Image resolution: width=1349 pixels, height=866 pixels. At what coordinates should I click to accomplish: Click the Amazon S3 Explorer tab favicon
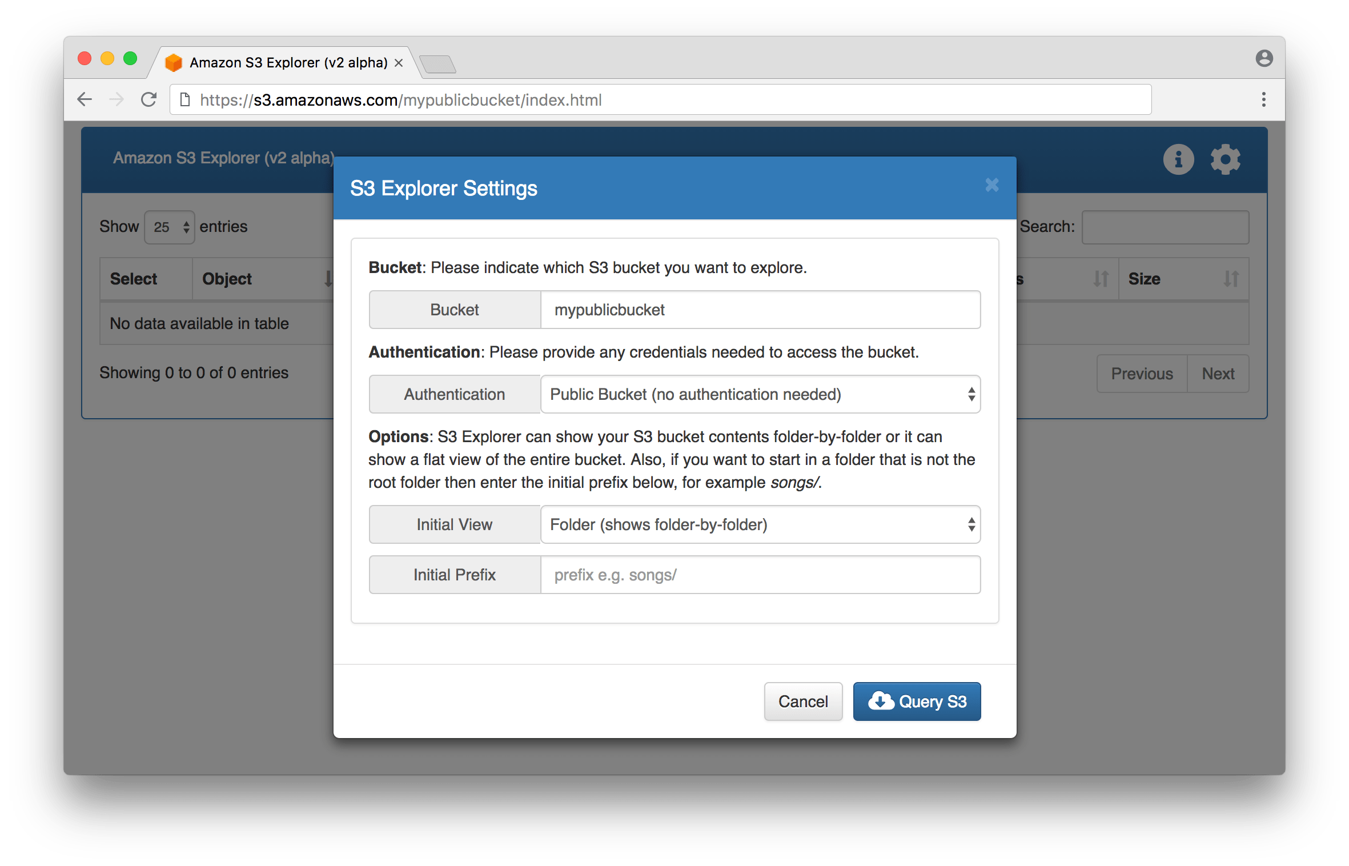tap(173, 62)
